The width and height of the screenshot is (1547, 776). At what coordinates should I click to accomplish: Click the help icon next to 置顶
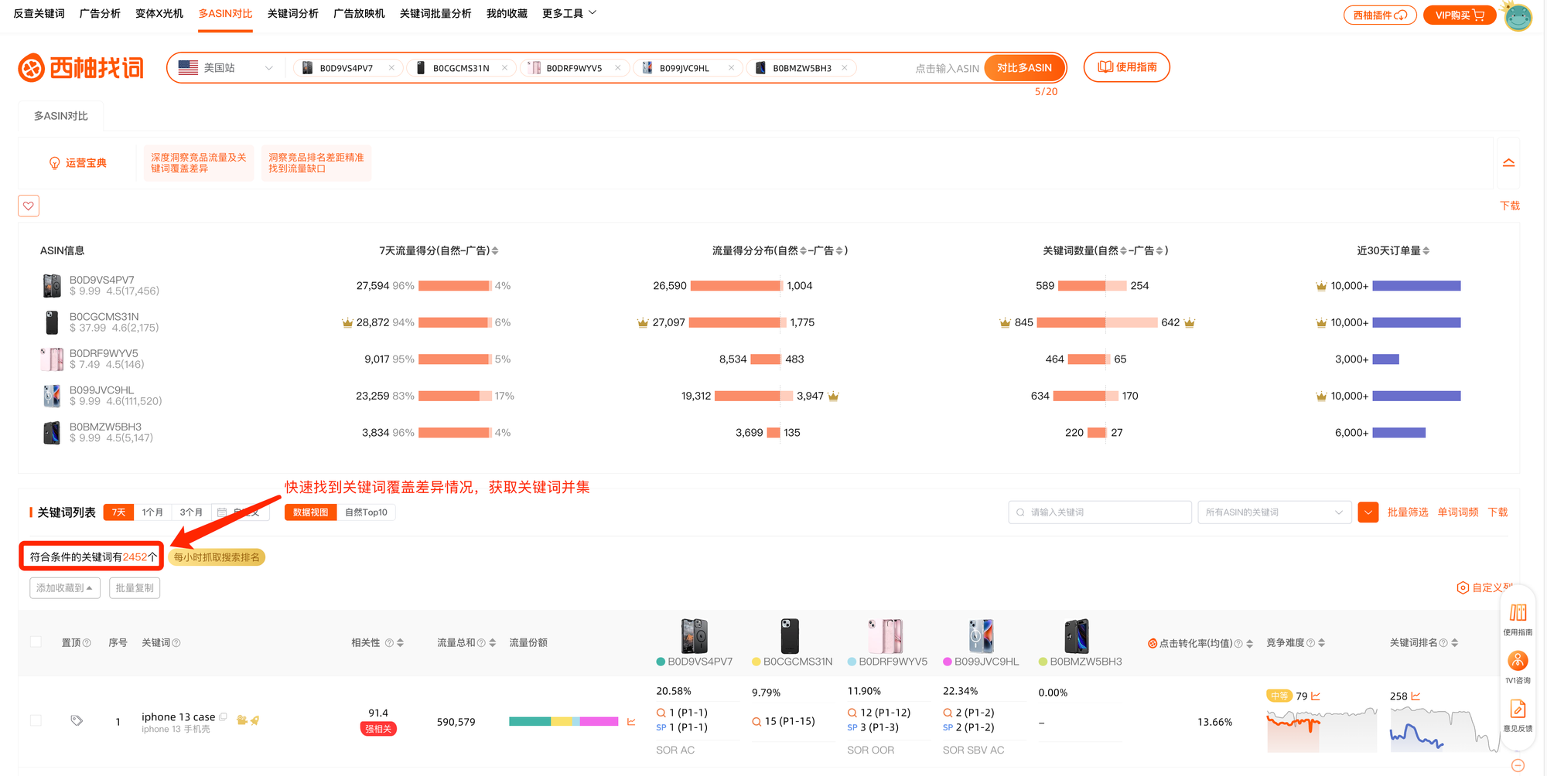tap(87, 643)
